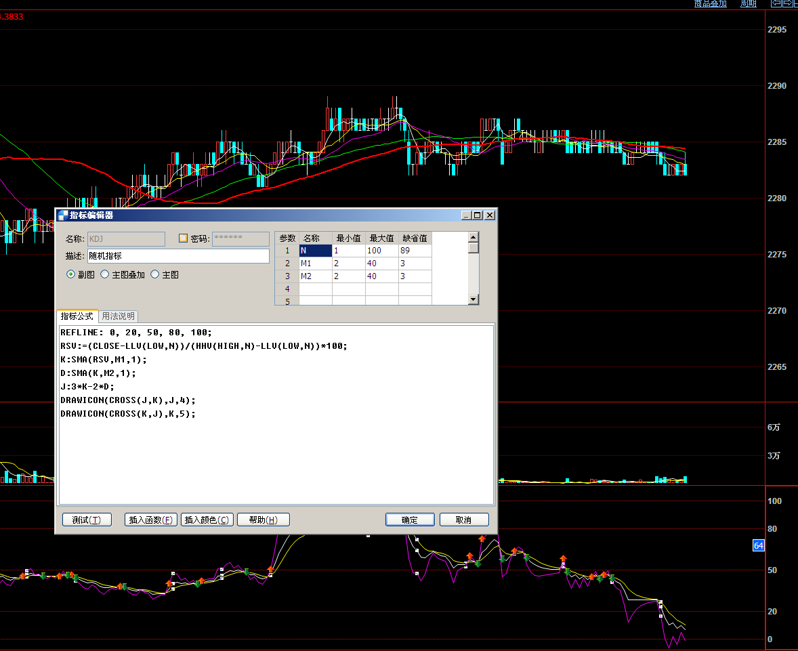Select the 副图 radio button
Image resolution: width=798 pixels, height=651 pixels.
pyautogui.click(x=70, y=275)
